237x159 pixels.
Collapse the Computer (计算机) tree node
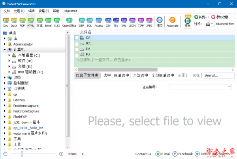tap(4, 50)
